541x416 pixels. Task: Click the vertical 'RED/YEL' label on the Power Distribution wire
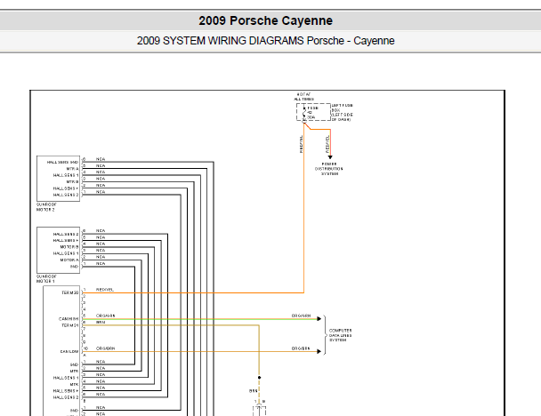[327, 144]
